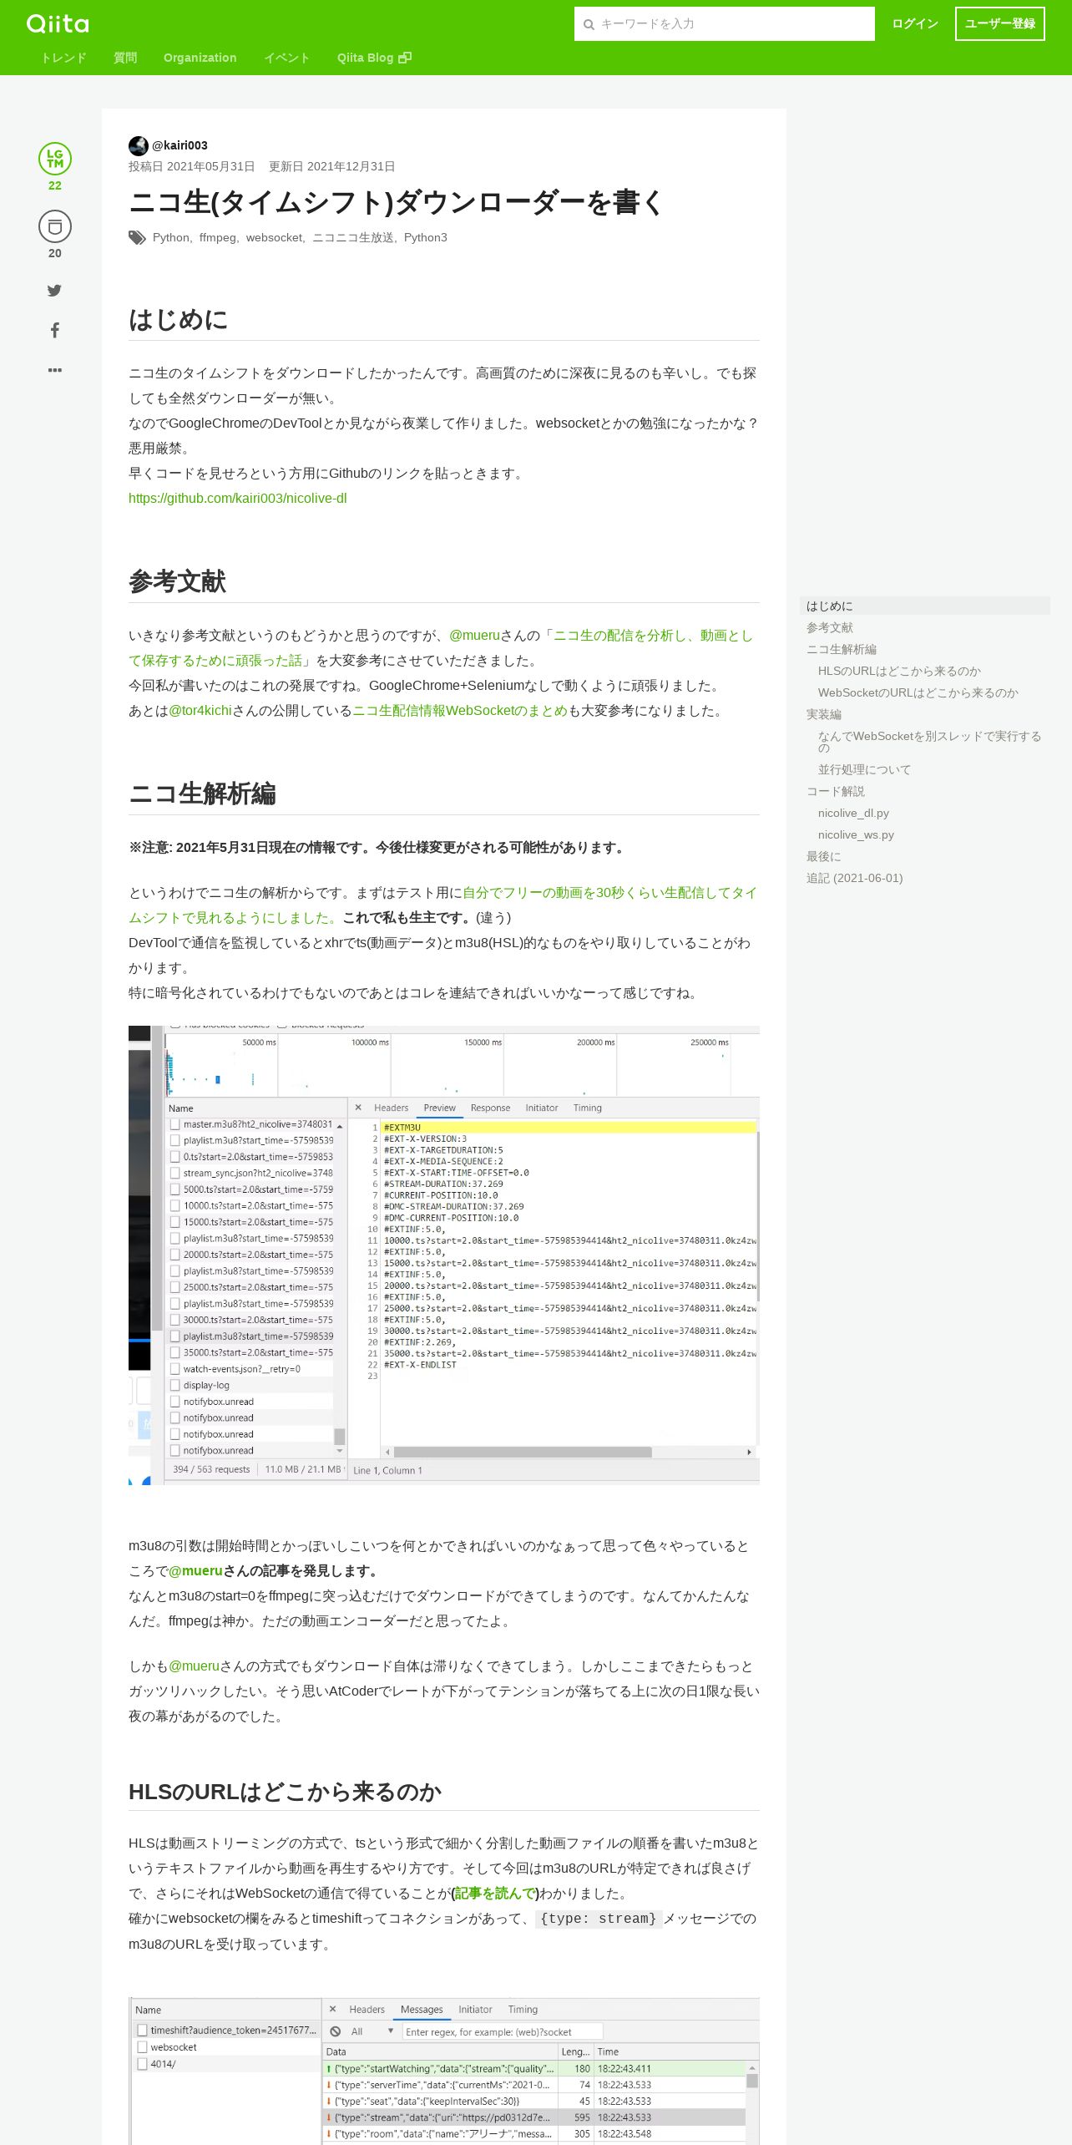Jump to 参考文献 in table of contents

pyautogui.click(x=830, y=627)
